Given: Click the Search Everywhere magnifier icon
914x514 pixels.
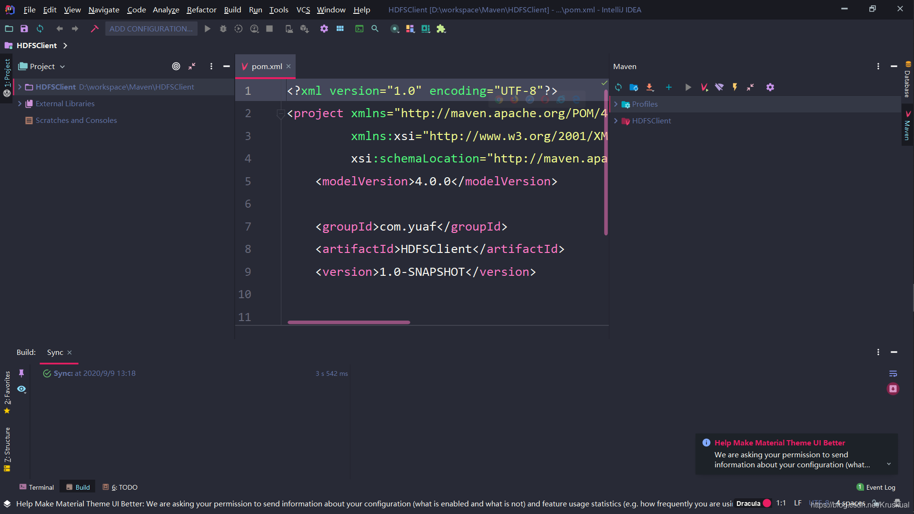Looking at the screenshot, I should pos(375,29).
